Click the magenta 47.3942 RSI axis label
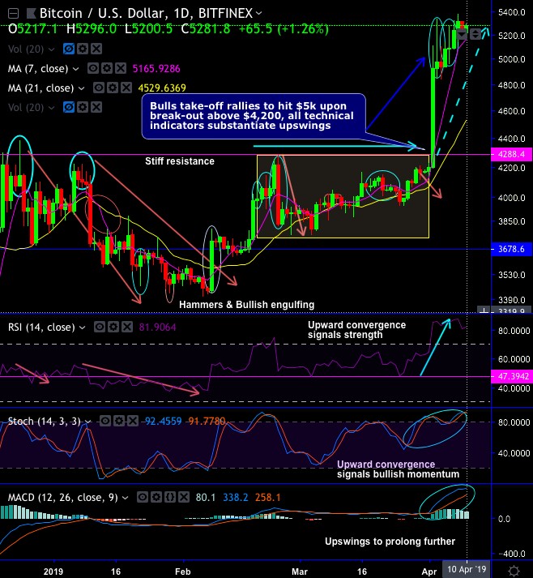The image size is (533, 578). click(x=513, y=376)
